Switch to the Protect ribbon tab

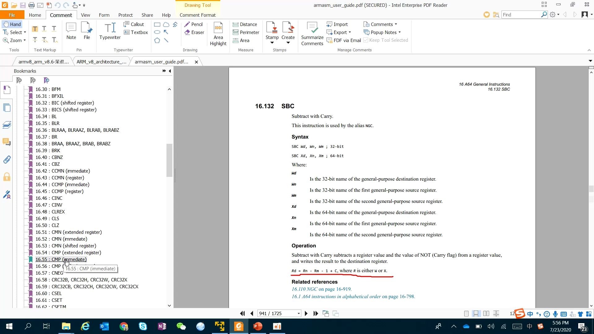(125, 15)
